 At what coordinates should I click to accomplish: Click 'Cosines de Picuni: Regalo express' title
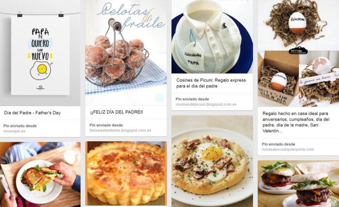(211, 83)
